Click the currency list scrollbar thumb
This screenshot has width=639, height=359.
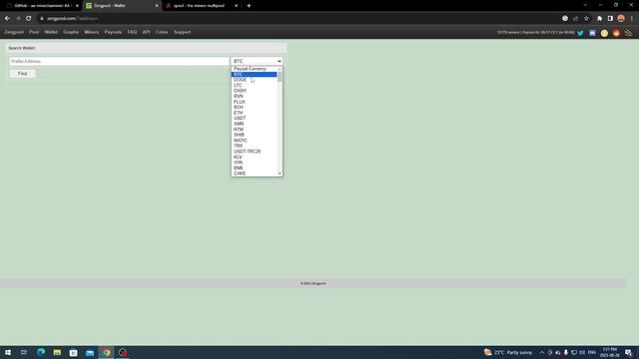point(280,77)
